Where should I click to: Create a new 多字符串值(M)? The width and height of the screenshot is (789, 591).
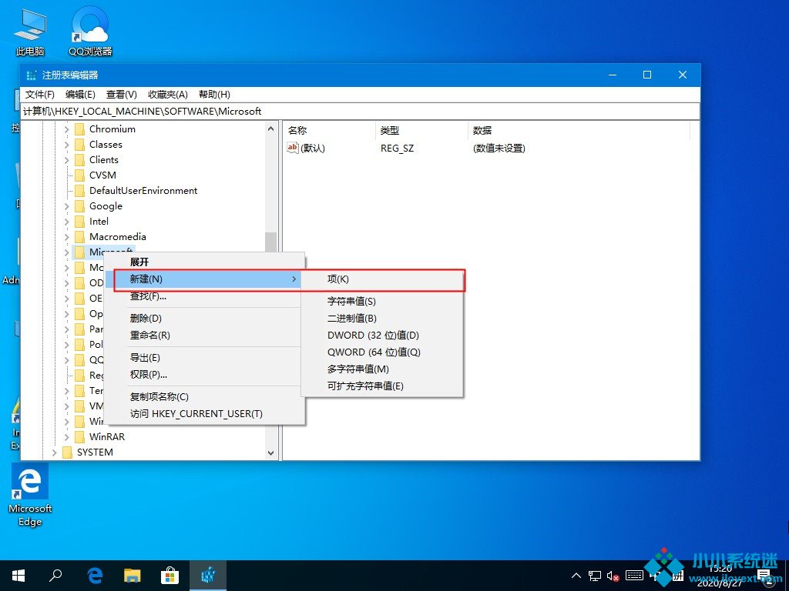[x=382, y=369]
